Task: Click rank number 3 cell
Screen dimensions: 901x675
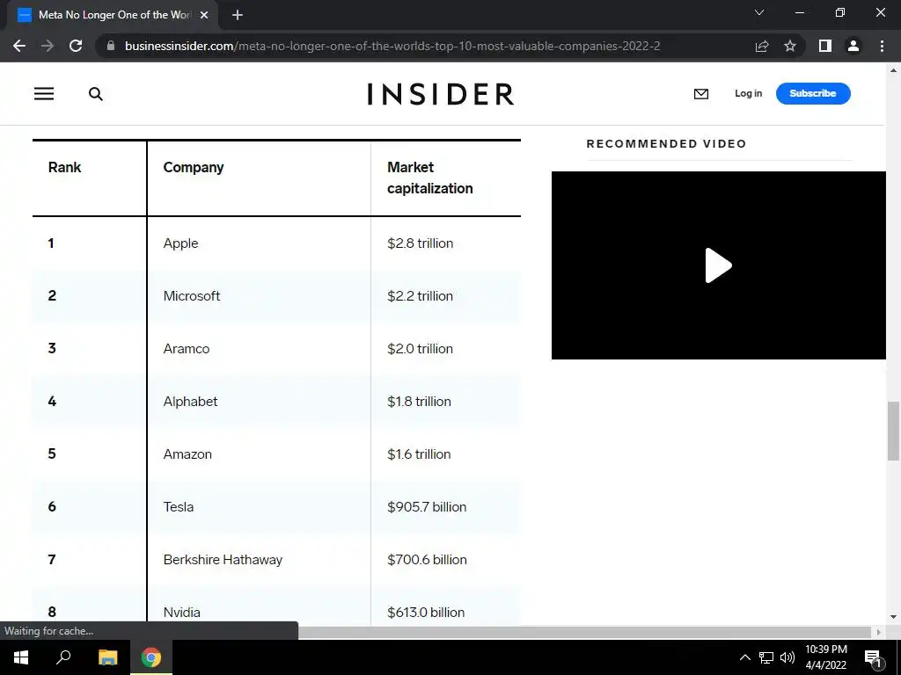Action: tap(52, 348)
